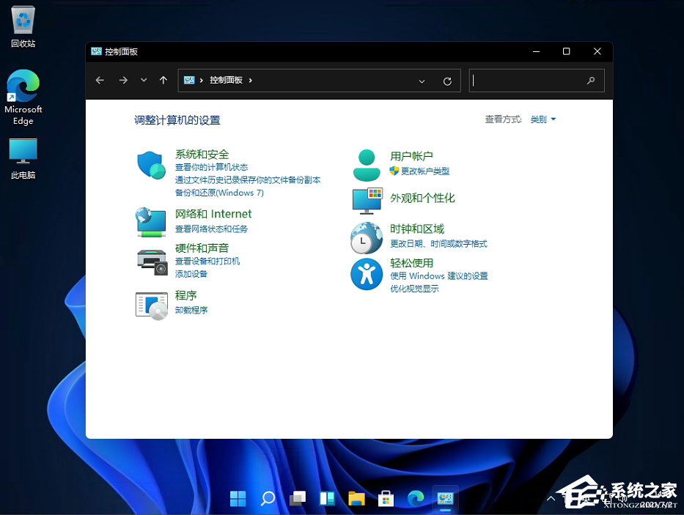
Task: Refresh the Control Panel view
Action: pos(448,81)
